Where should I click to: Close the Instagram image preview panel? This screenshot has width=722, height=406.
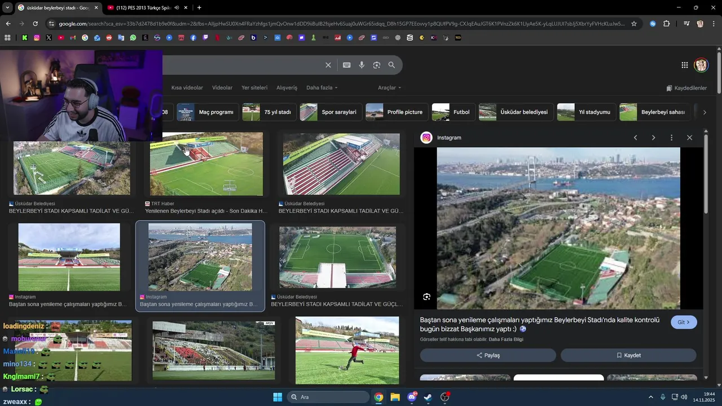[689, 138]
